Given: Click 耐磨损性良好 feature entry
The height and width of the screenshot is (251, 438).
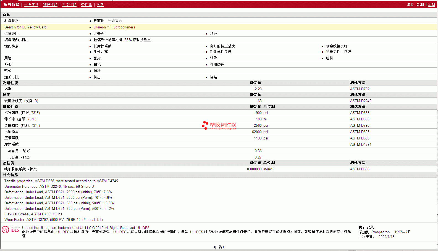Looking at the screenshot, I should [x=337, y=46].
